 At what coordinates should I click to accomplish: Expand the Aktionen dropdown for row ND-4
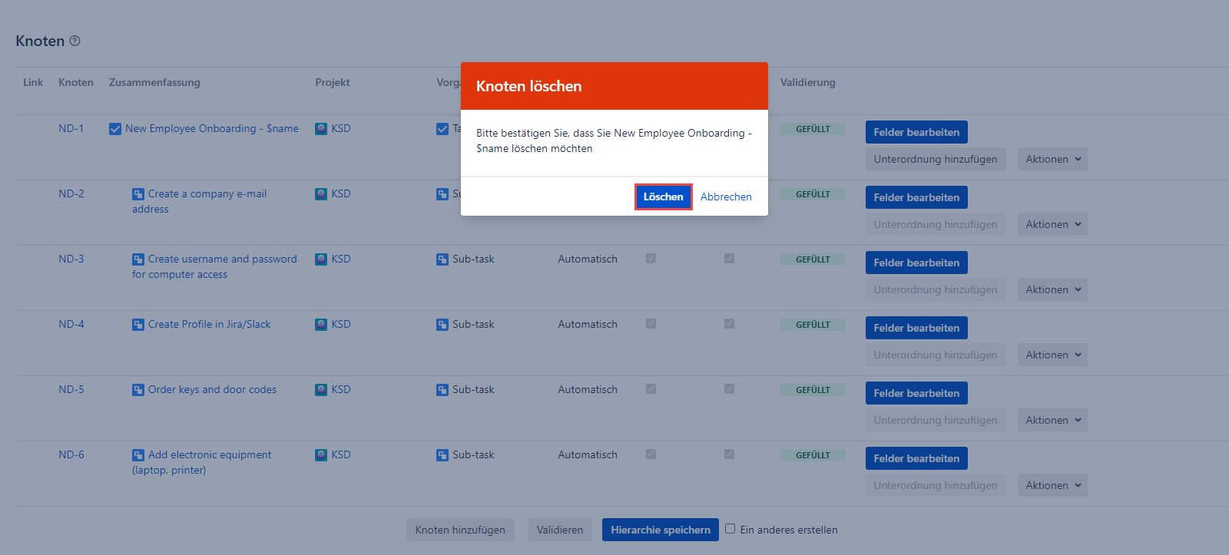coord(1052,355)
